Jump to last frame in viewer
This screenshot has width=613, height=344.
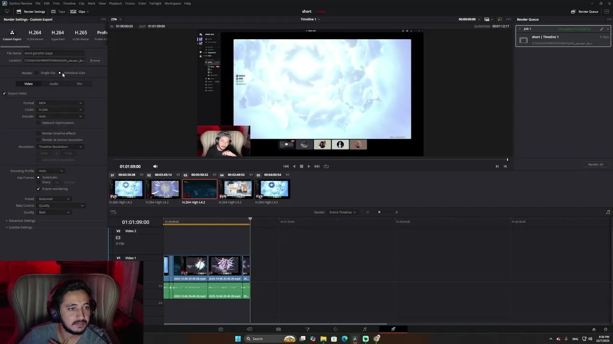pyautogui.click(x=317, y=166)
